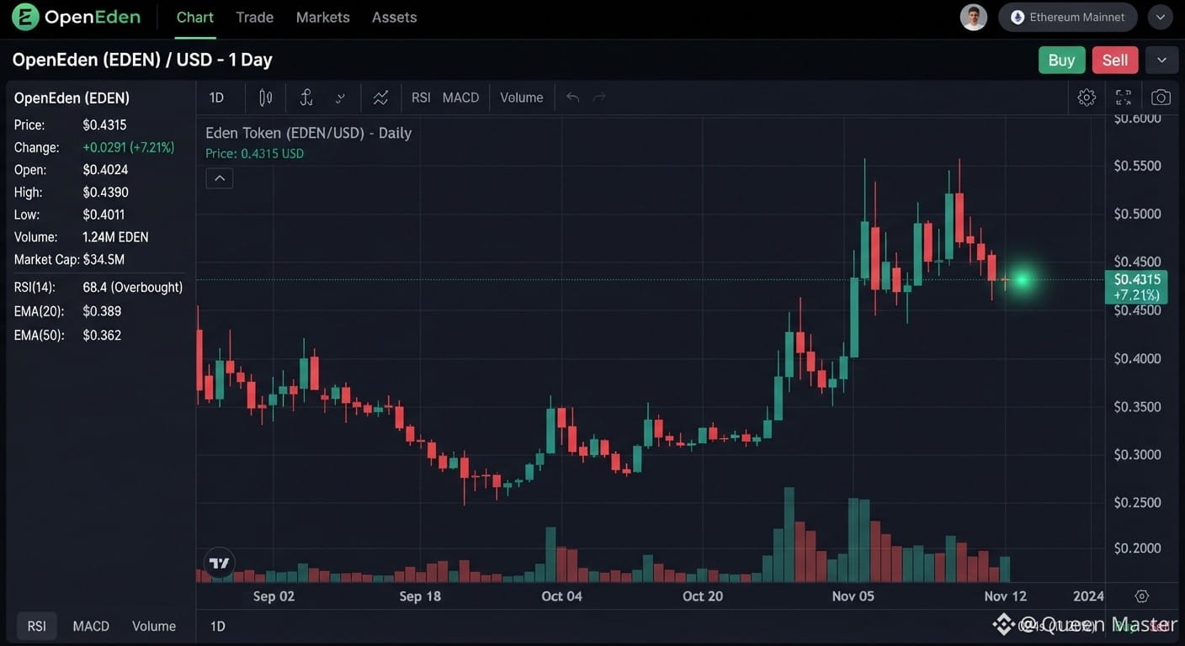This screenshot has height=646, width=1185.
Task: Click the Nov 12 date on time axis
Action: [1006, 596]
